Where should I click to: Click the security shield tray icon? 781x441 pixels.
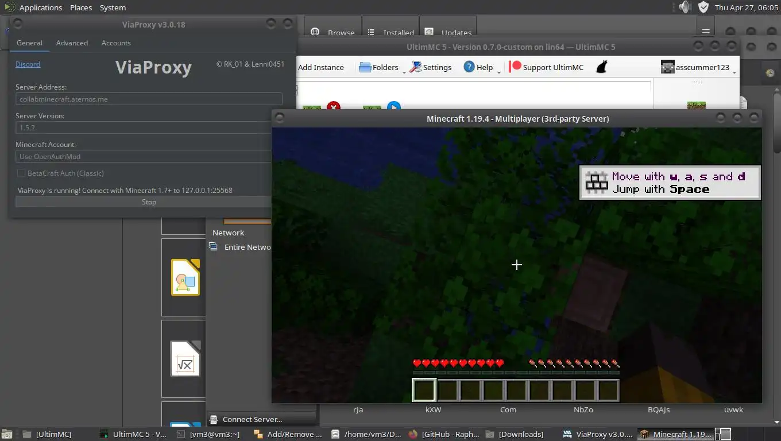(703, 7)
